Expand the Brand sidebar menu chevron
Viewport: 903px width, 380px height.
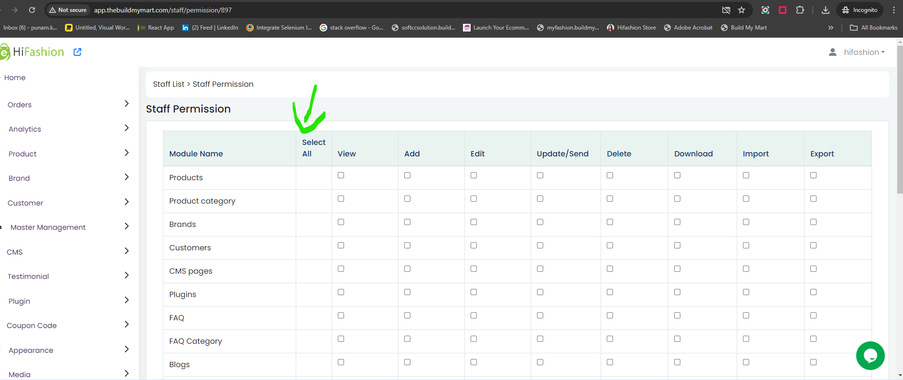point(127,177)
